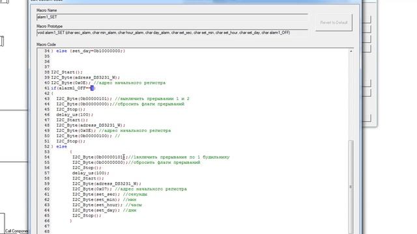Click line 59 I2C_Byte(adress_DS3231_W);
The height and width of the screenshot is (234, 417).
(x=107, y=183)
